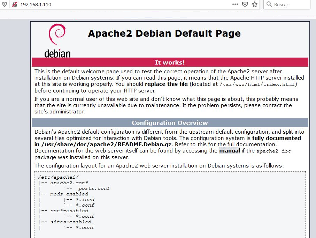Click the insecure connection padlock icon
316x238 pixels.
[15, 4]
